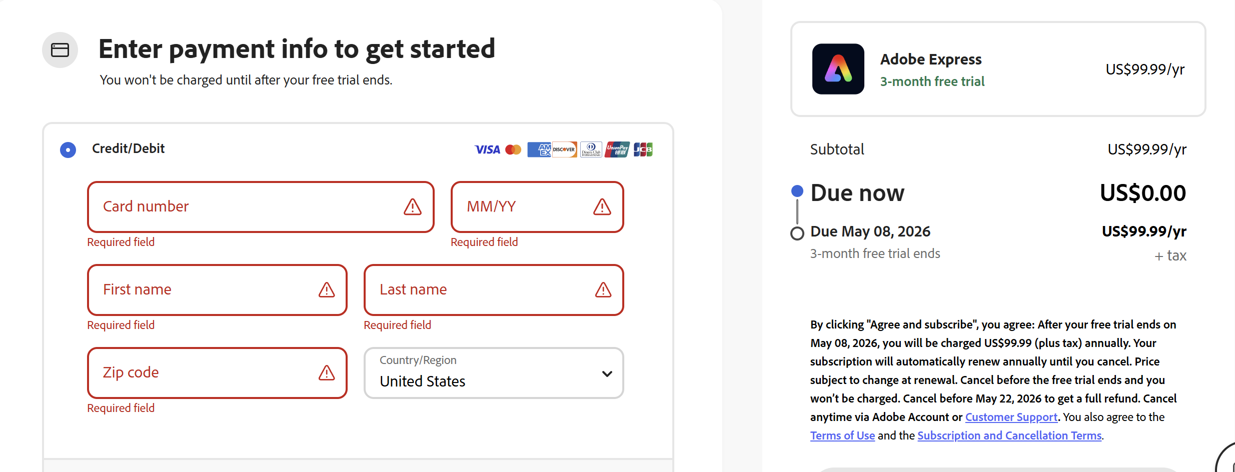
Task: Click the JCB card logo
Action: 643,149
